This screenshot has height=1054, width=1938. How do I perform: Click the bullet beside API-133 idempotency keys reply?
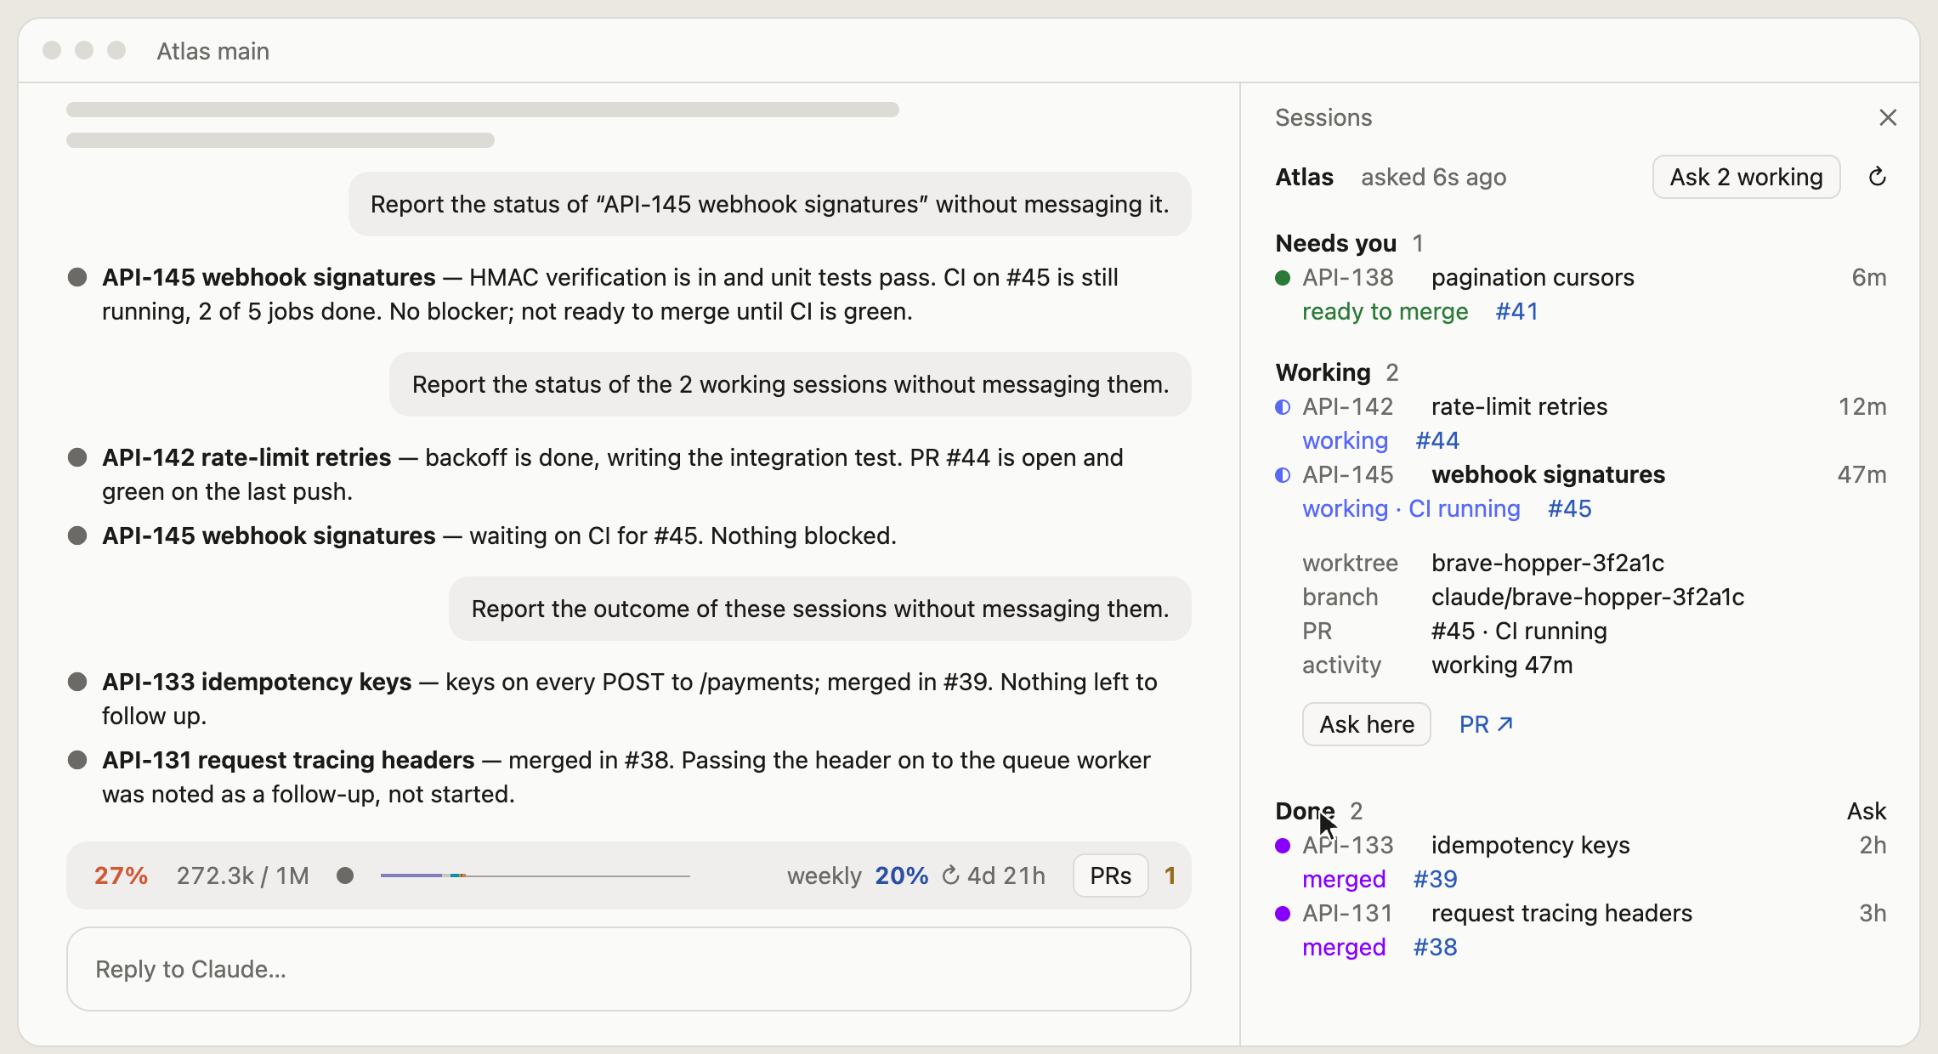(77, 682)
